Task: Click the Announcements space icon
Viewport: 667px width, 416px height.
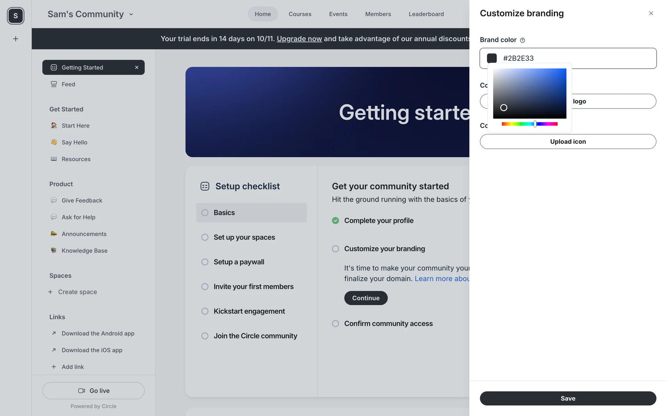Action: (54, 234)
